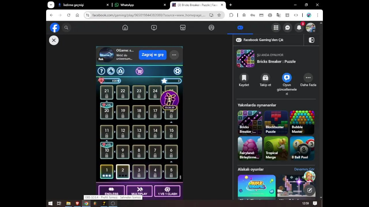Image resolution: width=369 pixels, height=207 pixels.
Task: Open Facebook home logo
Action: tap(55, 28)
